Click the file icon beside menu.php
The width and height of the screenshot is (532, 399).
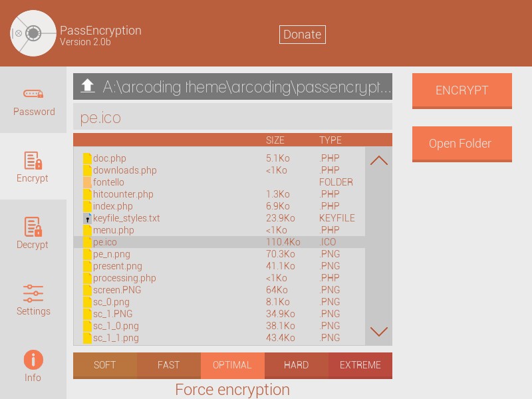point(87,230)
